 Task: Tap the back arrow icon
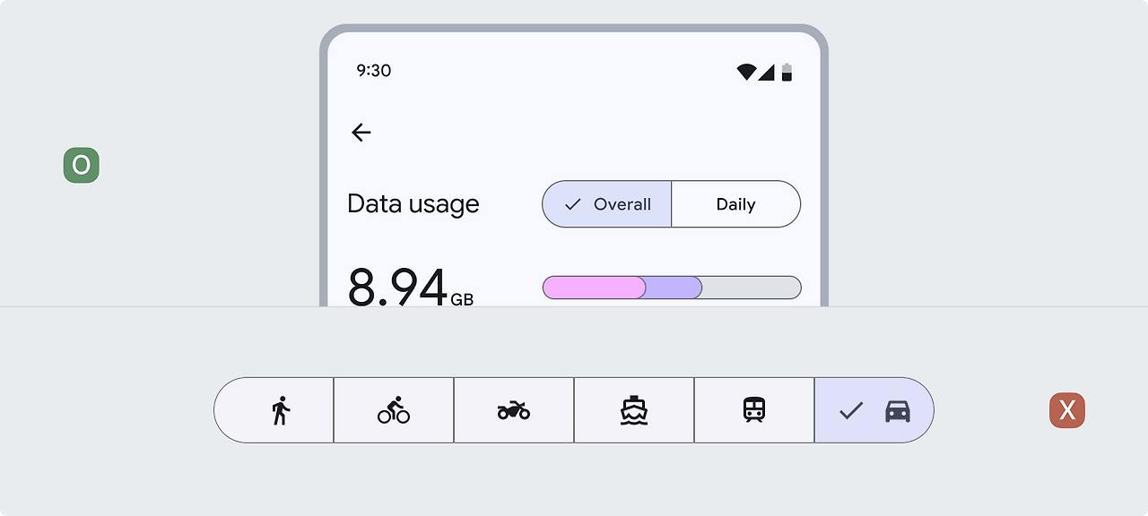[x=361, y=133]
